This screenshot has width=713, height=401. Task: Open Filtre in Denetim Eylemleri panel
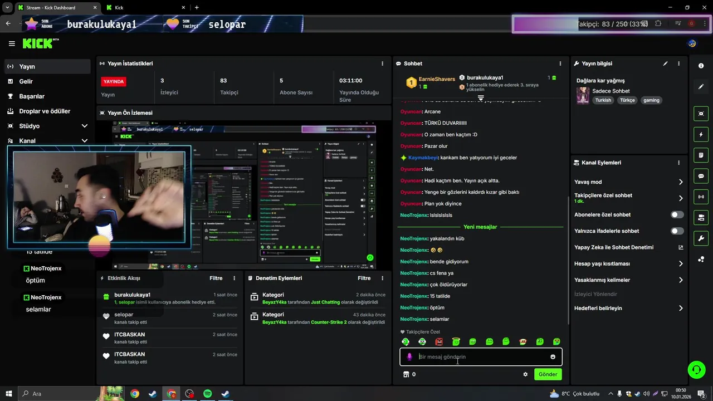coord(364,278)
